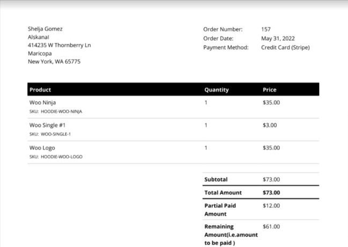Select the order date May 31, 2022
Screen dimensions: 348x247
click(x=278, y=39)
